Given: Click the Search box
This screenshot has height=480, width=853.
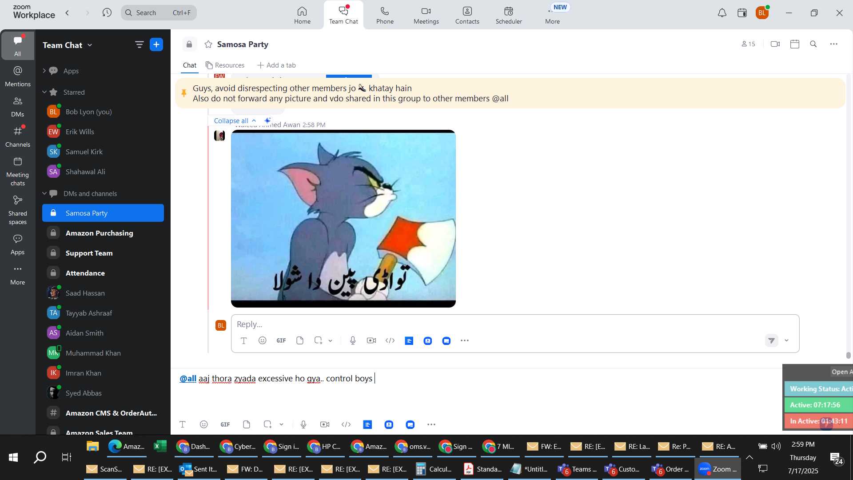Looking at the screenshot, I should tap(159, 12).
